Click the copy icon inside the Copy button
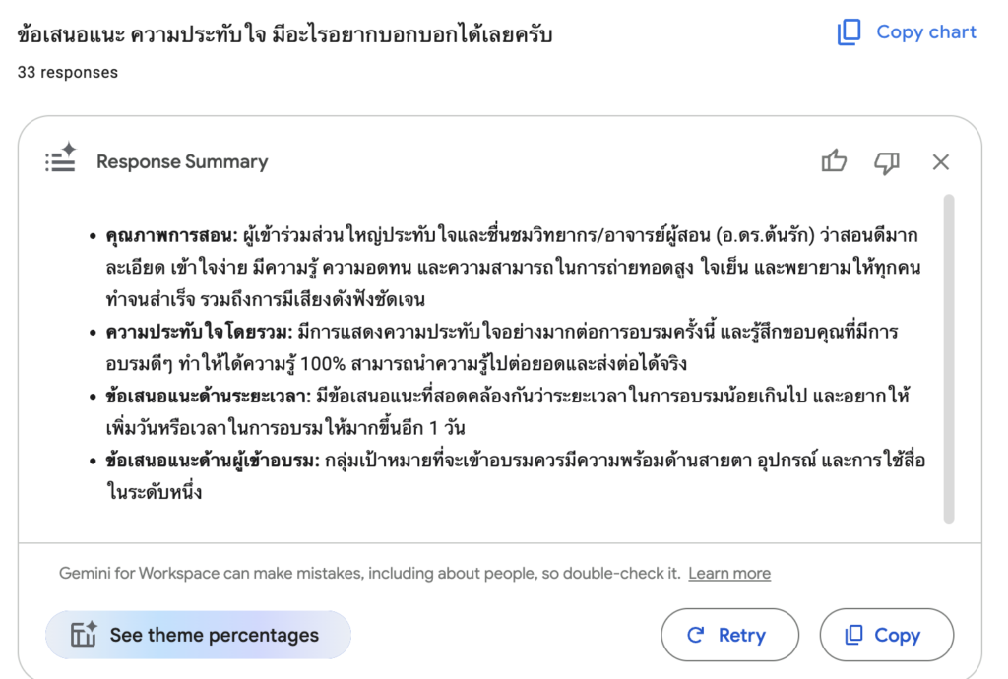 pyautogui.click(x=852, y=635)
